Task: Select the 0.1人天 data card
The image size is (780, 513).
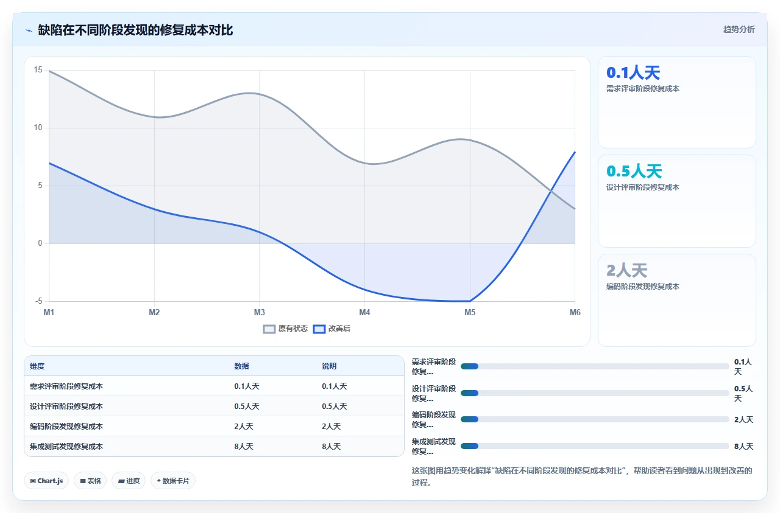Action: [x=677, y=102]
